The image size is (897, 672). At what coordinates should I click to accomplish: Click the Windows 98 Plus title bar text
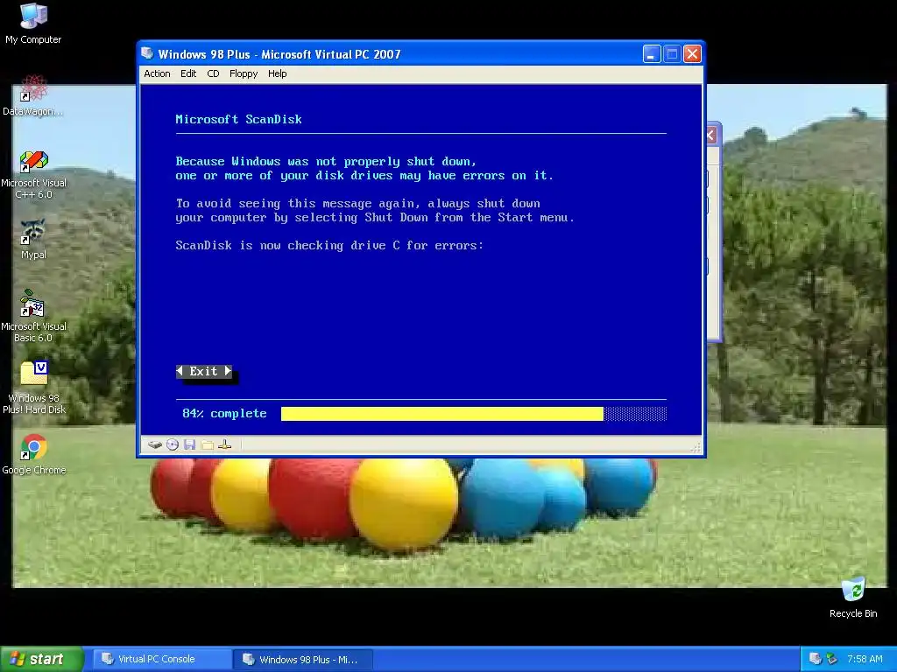[x=279, y=54]
